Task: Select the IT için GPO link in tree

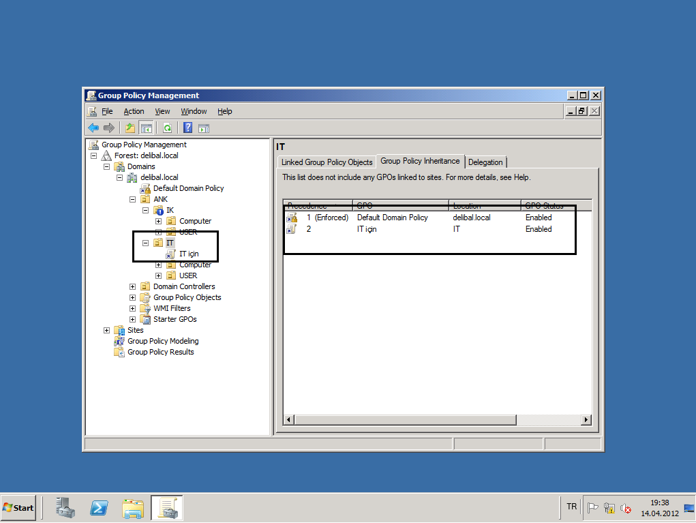Action: 188,254
